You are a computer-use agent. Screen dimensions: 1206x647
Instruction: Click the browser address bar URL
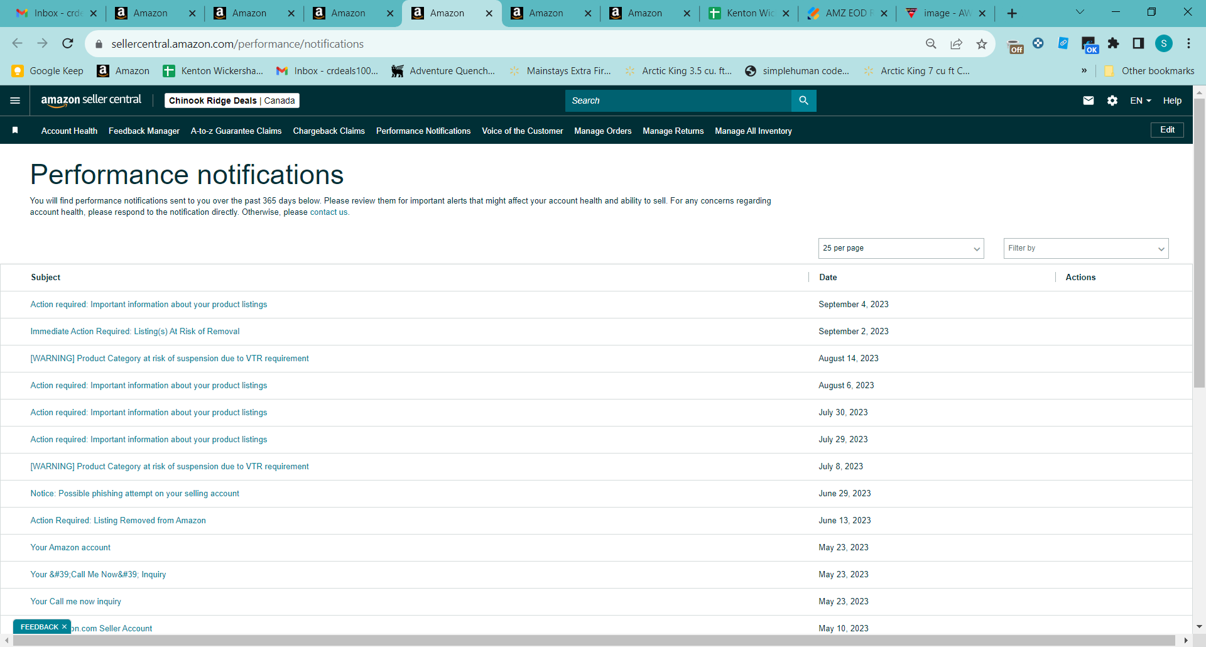(x=237, y=44)
